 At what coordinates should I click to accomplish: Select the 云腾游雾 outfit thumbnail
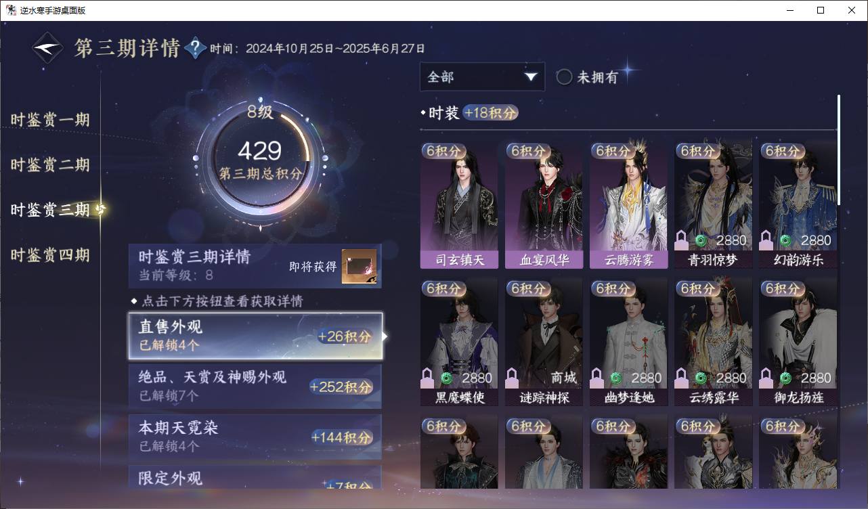(x=628, y=204)
